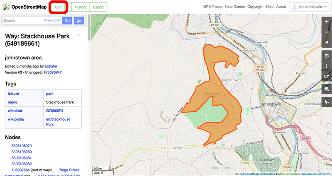Open node 5305108979
This screenshot has height=176, width=332.
click(x=22, y=146)
